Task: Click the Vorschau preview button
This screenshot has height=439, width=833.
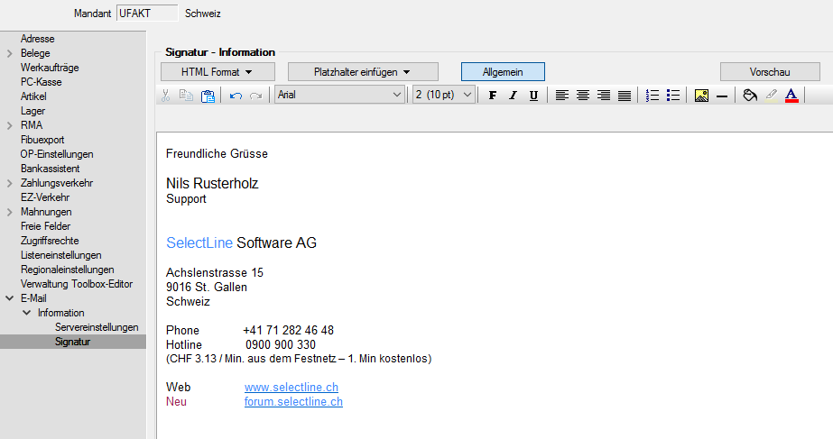Action: 770,72
